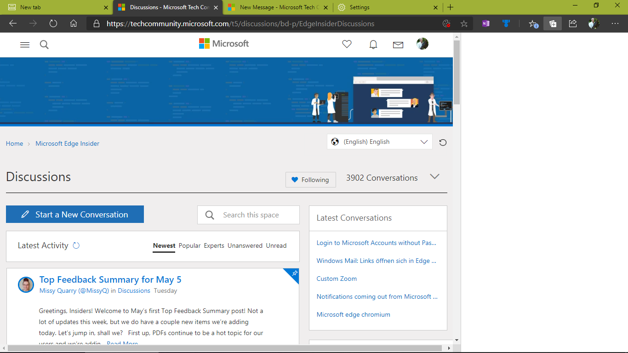Viewport: 628px width, 353px height.
Task: Click the site search magnifier icon
Action: (x=44, y=45)
